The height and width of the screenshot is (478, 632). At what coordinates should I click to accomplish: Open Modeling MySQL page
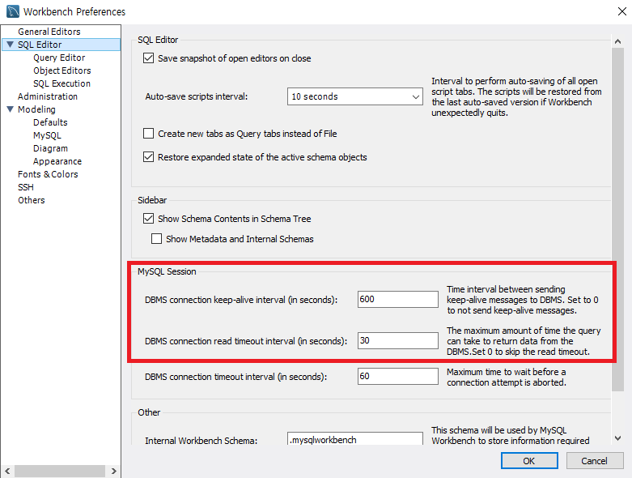47,135
